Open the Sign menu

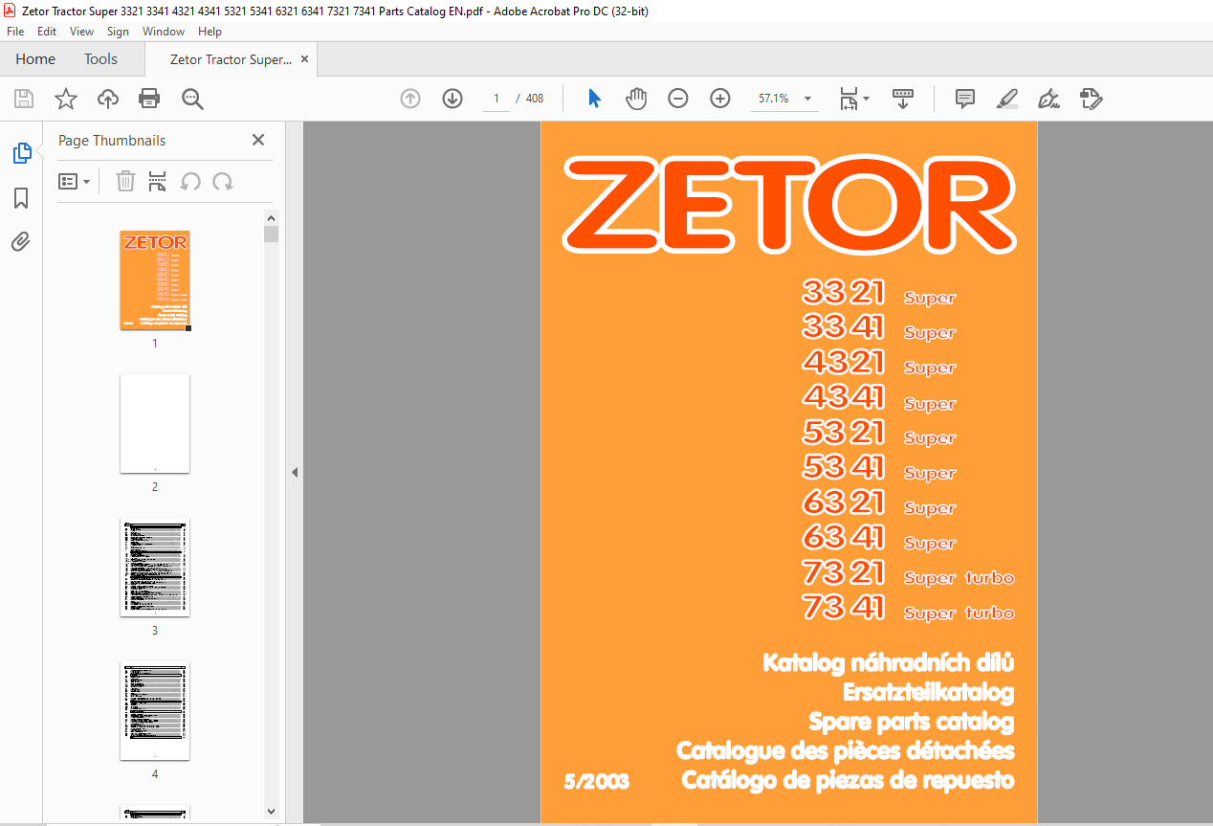coord(118,32)
